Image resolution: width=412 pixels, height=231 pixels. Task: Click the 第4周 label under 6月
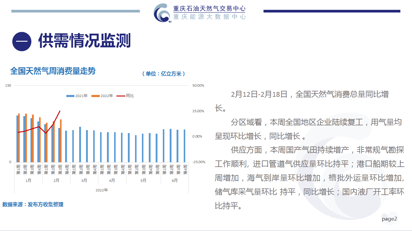(185, 169)
